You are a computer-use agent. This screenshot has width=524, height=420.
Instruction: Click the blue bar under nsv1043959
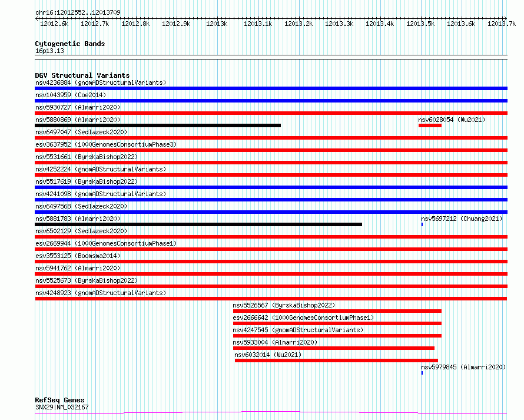(x=271, y=101)
